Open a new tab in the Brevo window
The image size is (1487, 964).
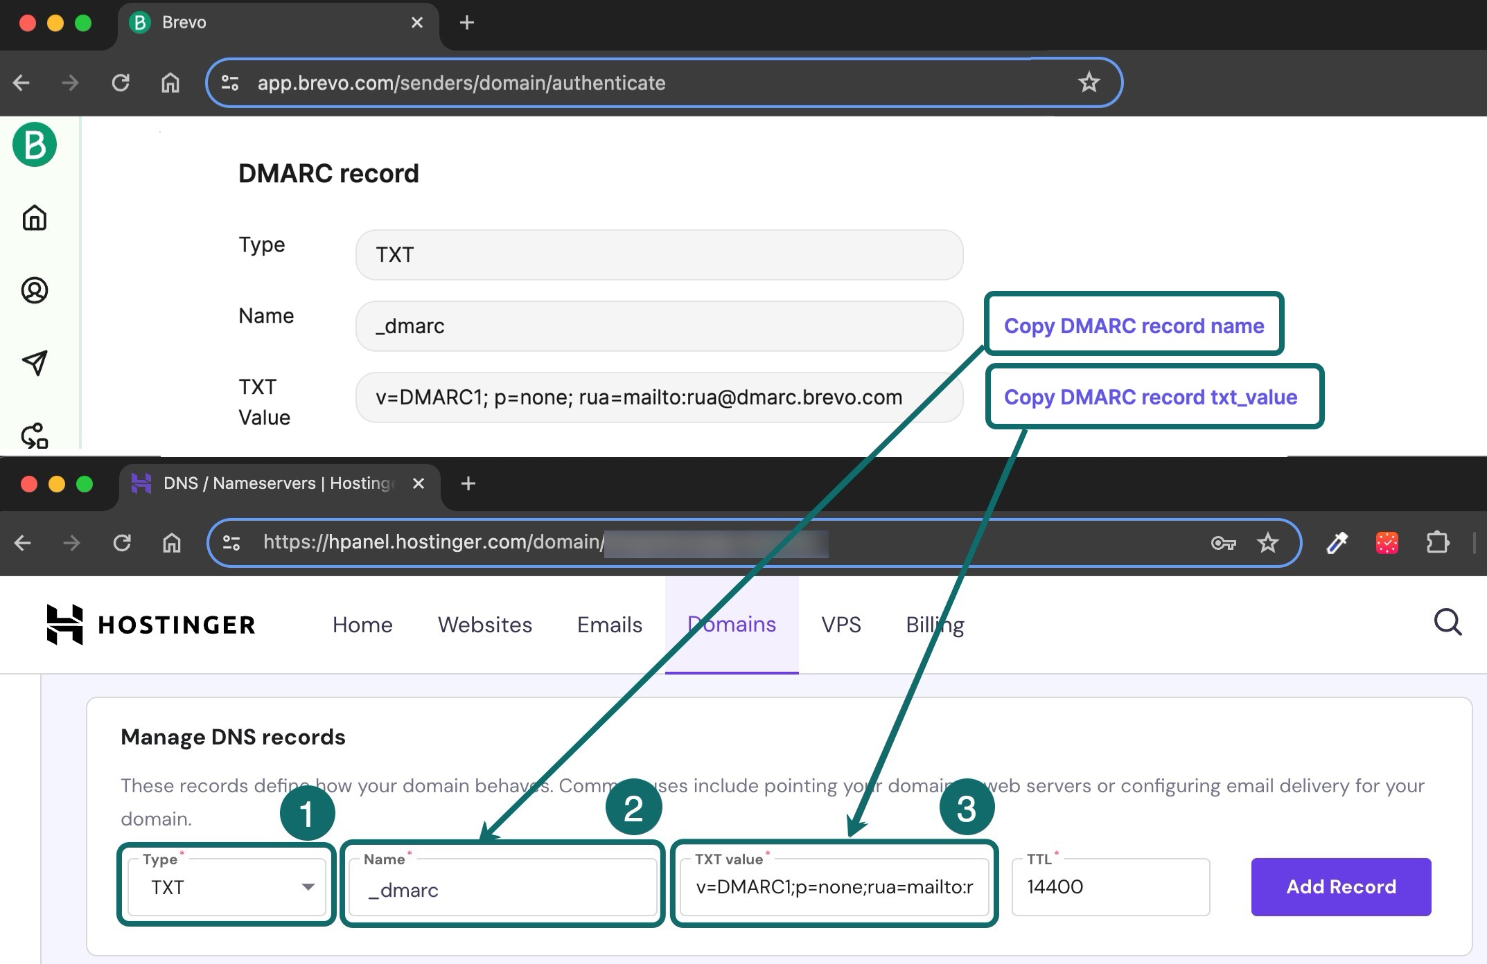pyautogui.click(x=467, y=23)
